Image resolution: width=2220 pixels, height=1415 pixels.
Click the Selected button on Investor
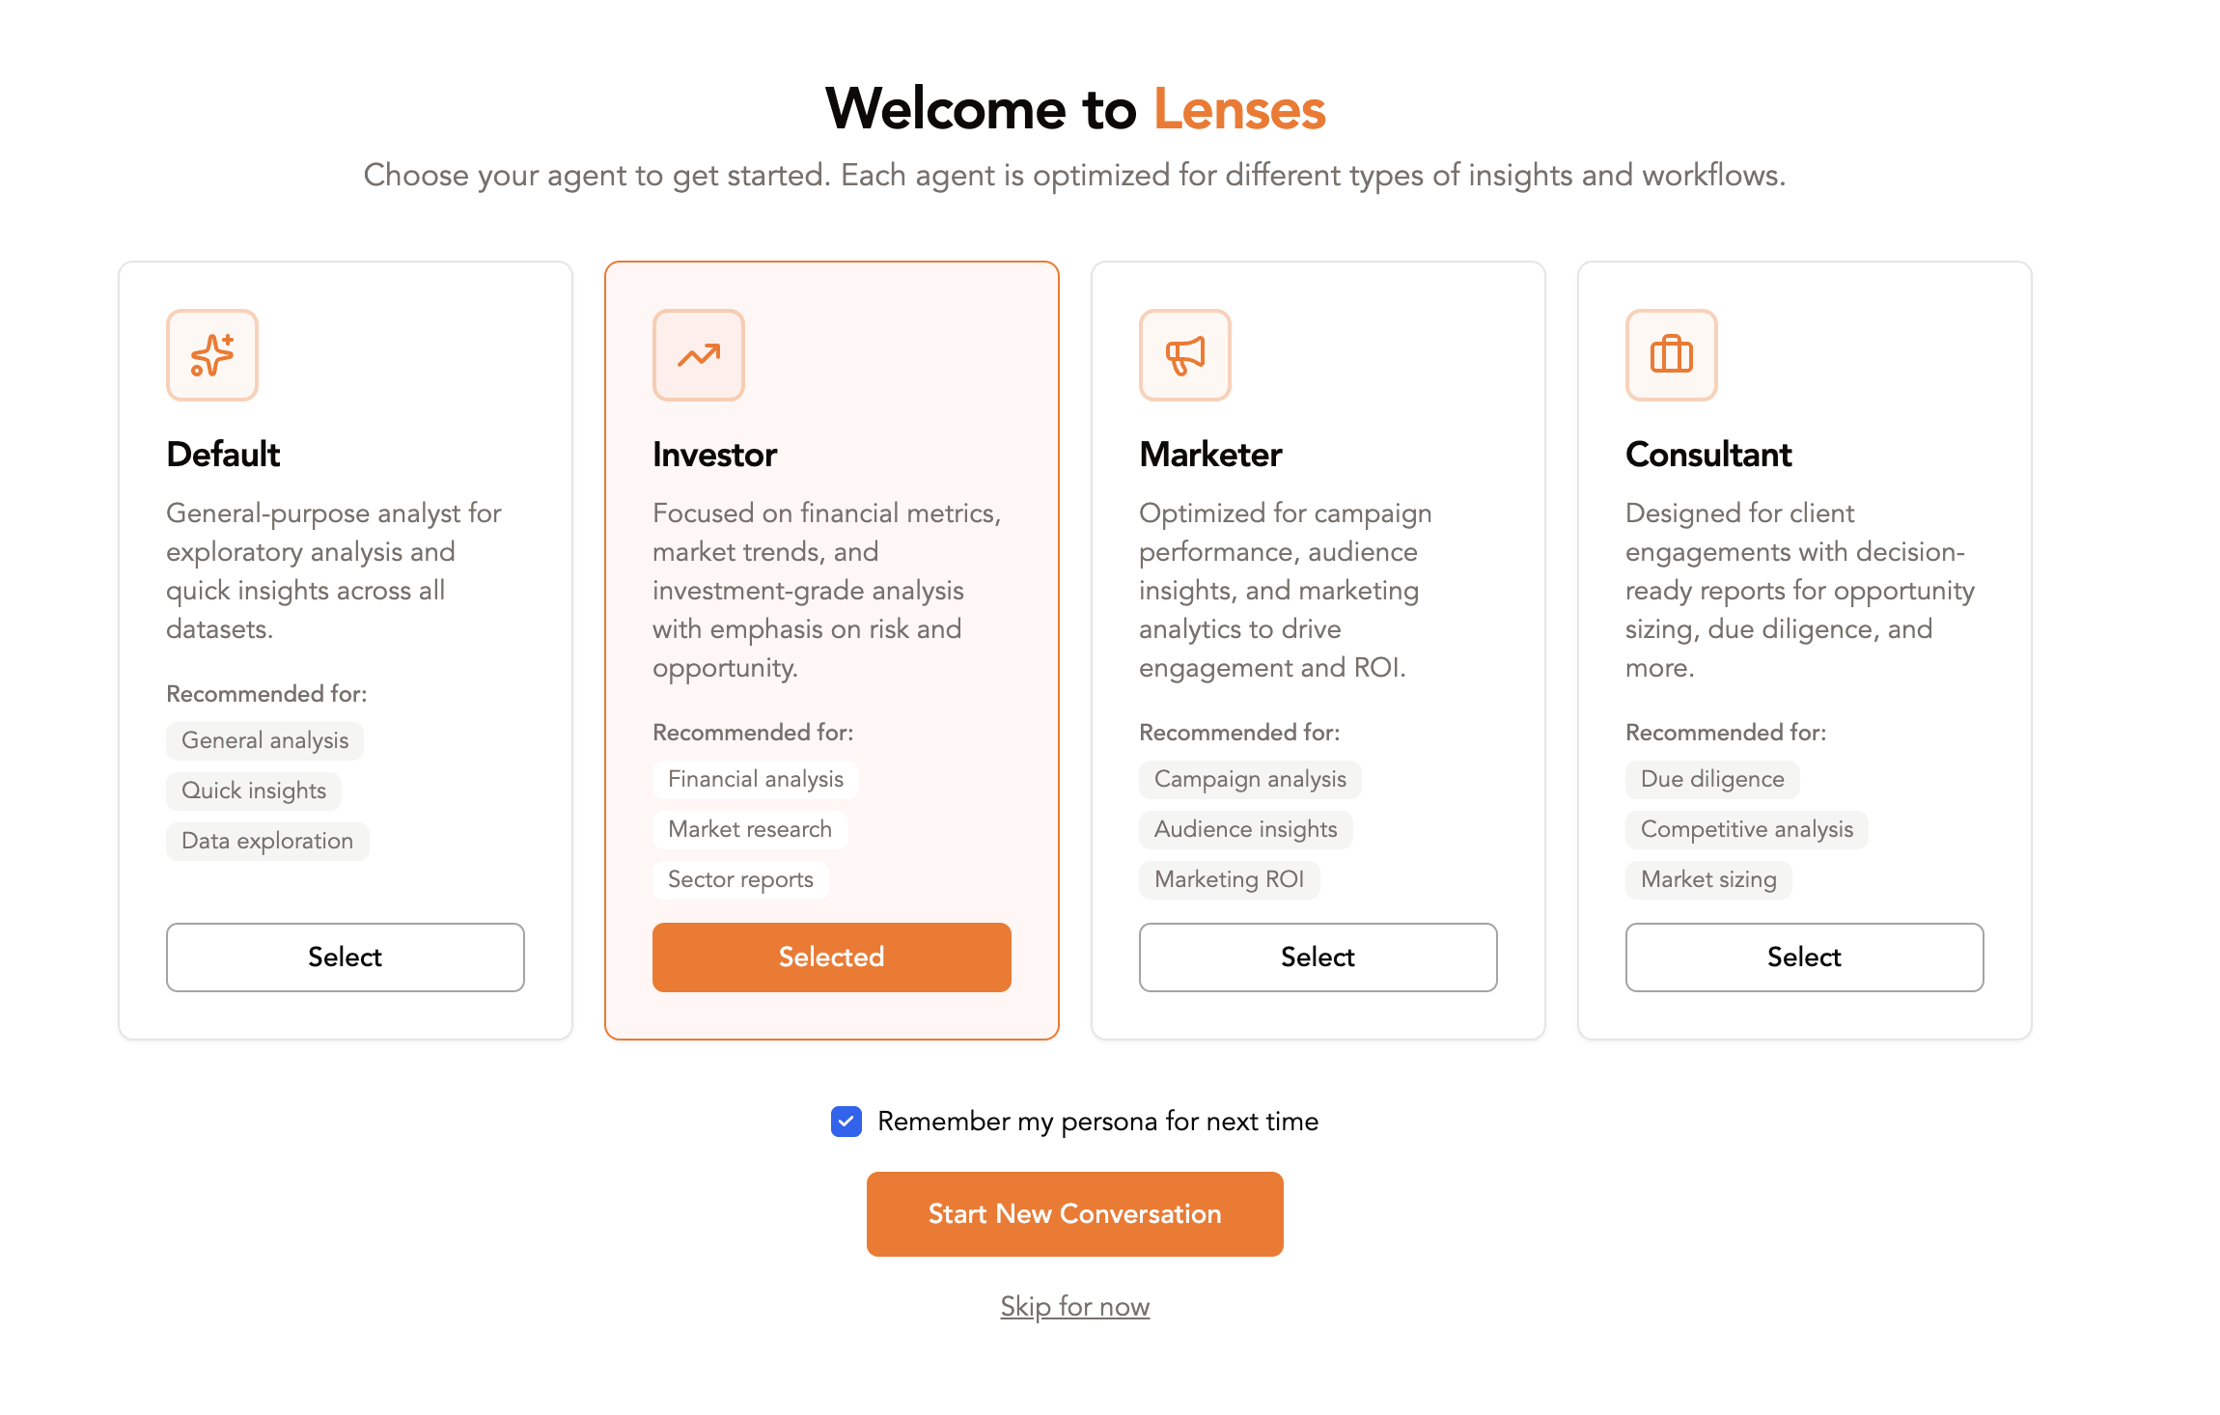point(832,957)
